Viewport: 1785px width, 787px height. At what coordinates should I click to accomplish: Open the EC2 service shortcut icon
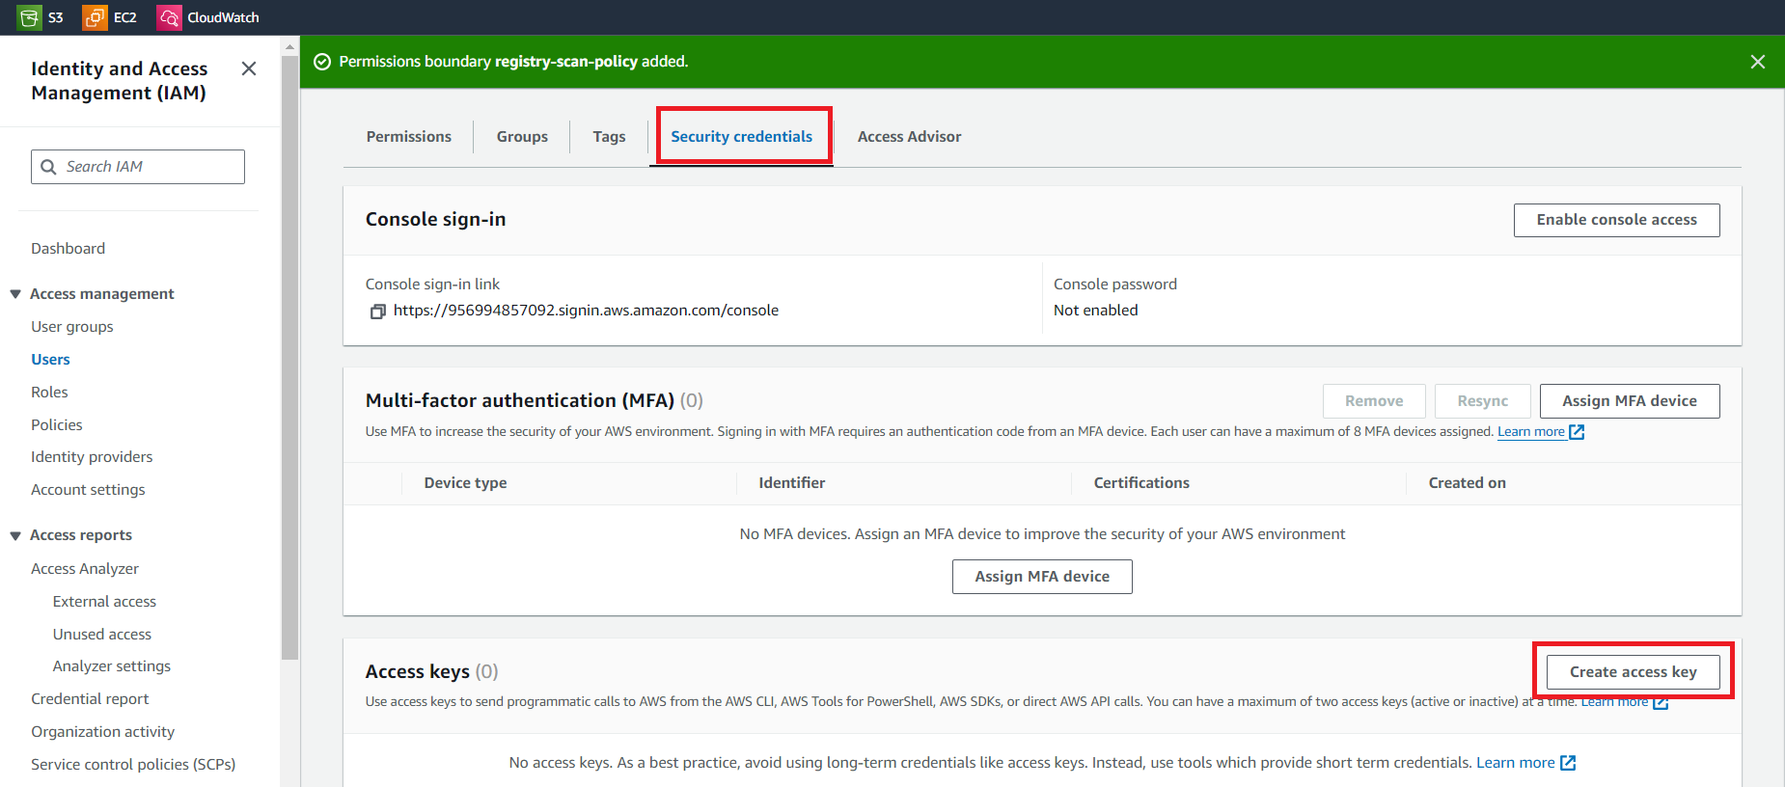[x=95, y=17]
